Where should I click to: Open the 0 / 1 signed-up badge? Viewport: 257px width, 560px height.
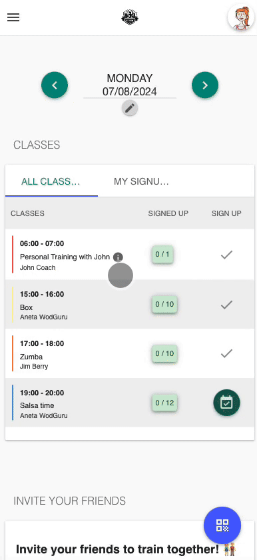(x=162, y=255)
